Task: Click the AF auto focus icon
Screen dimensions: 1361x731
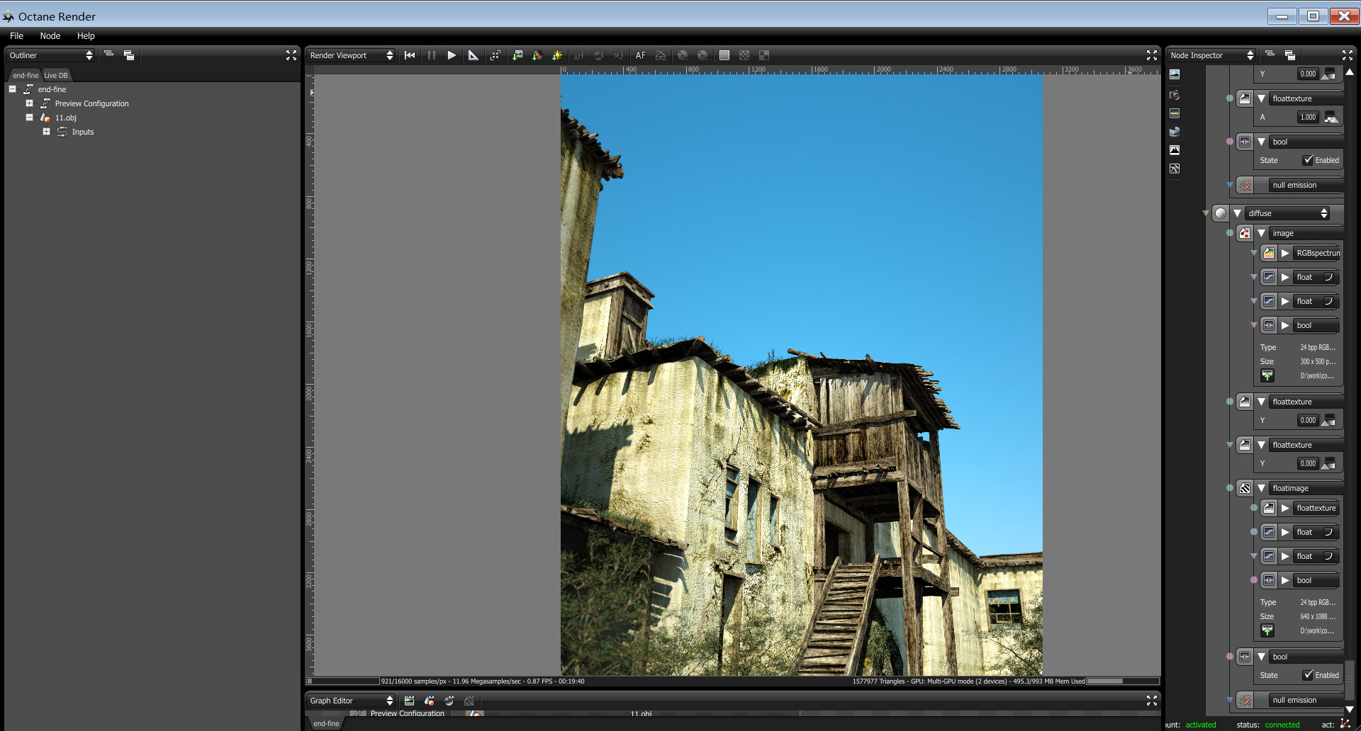Action: click(641, 55)
